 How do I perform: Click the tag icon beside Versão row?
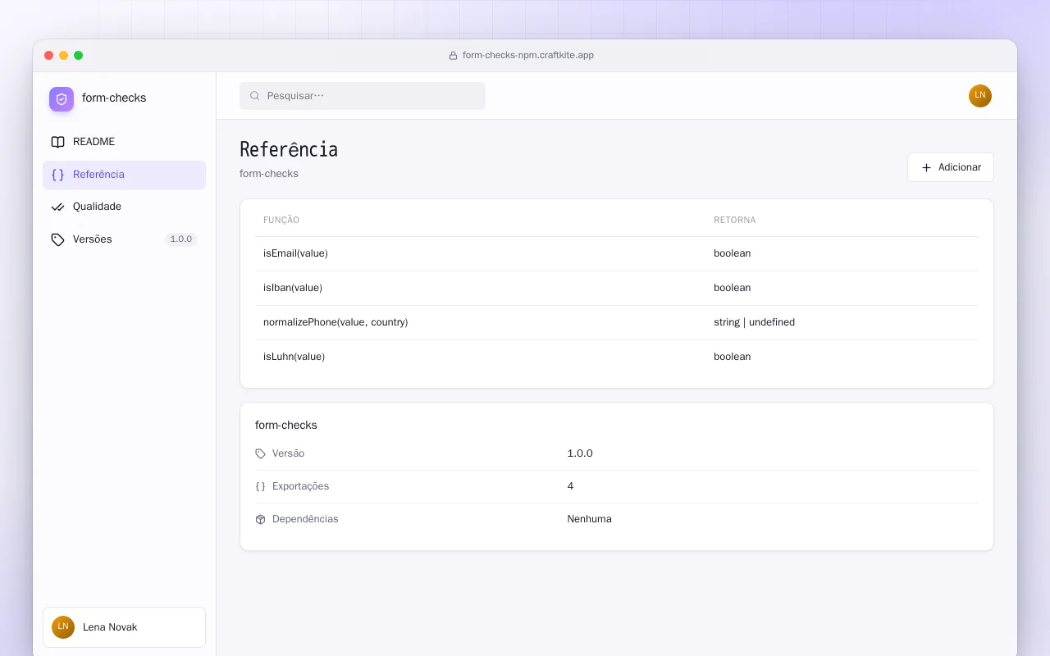tap(261, 453)
